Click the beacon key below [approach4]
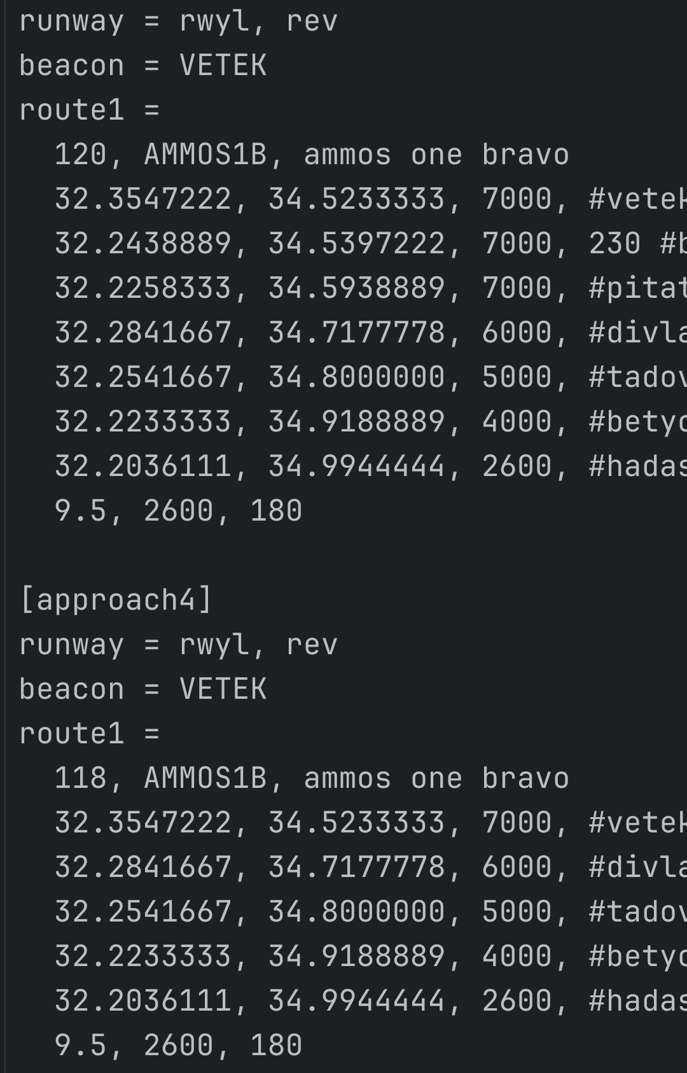Screen dimensions: 687x1073 71,689
